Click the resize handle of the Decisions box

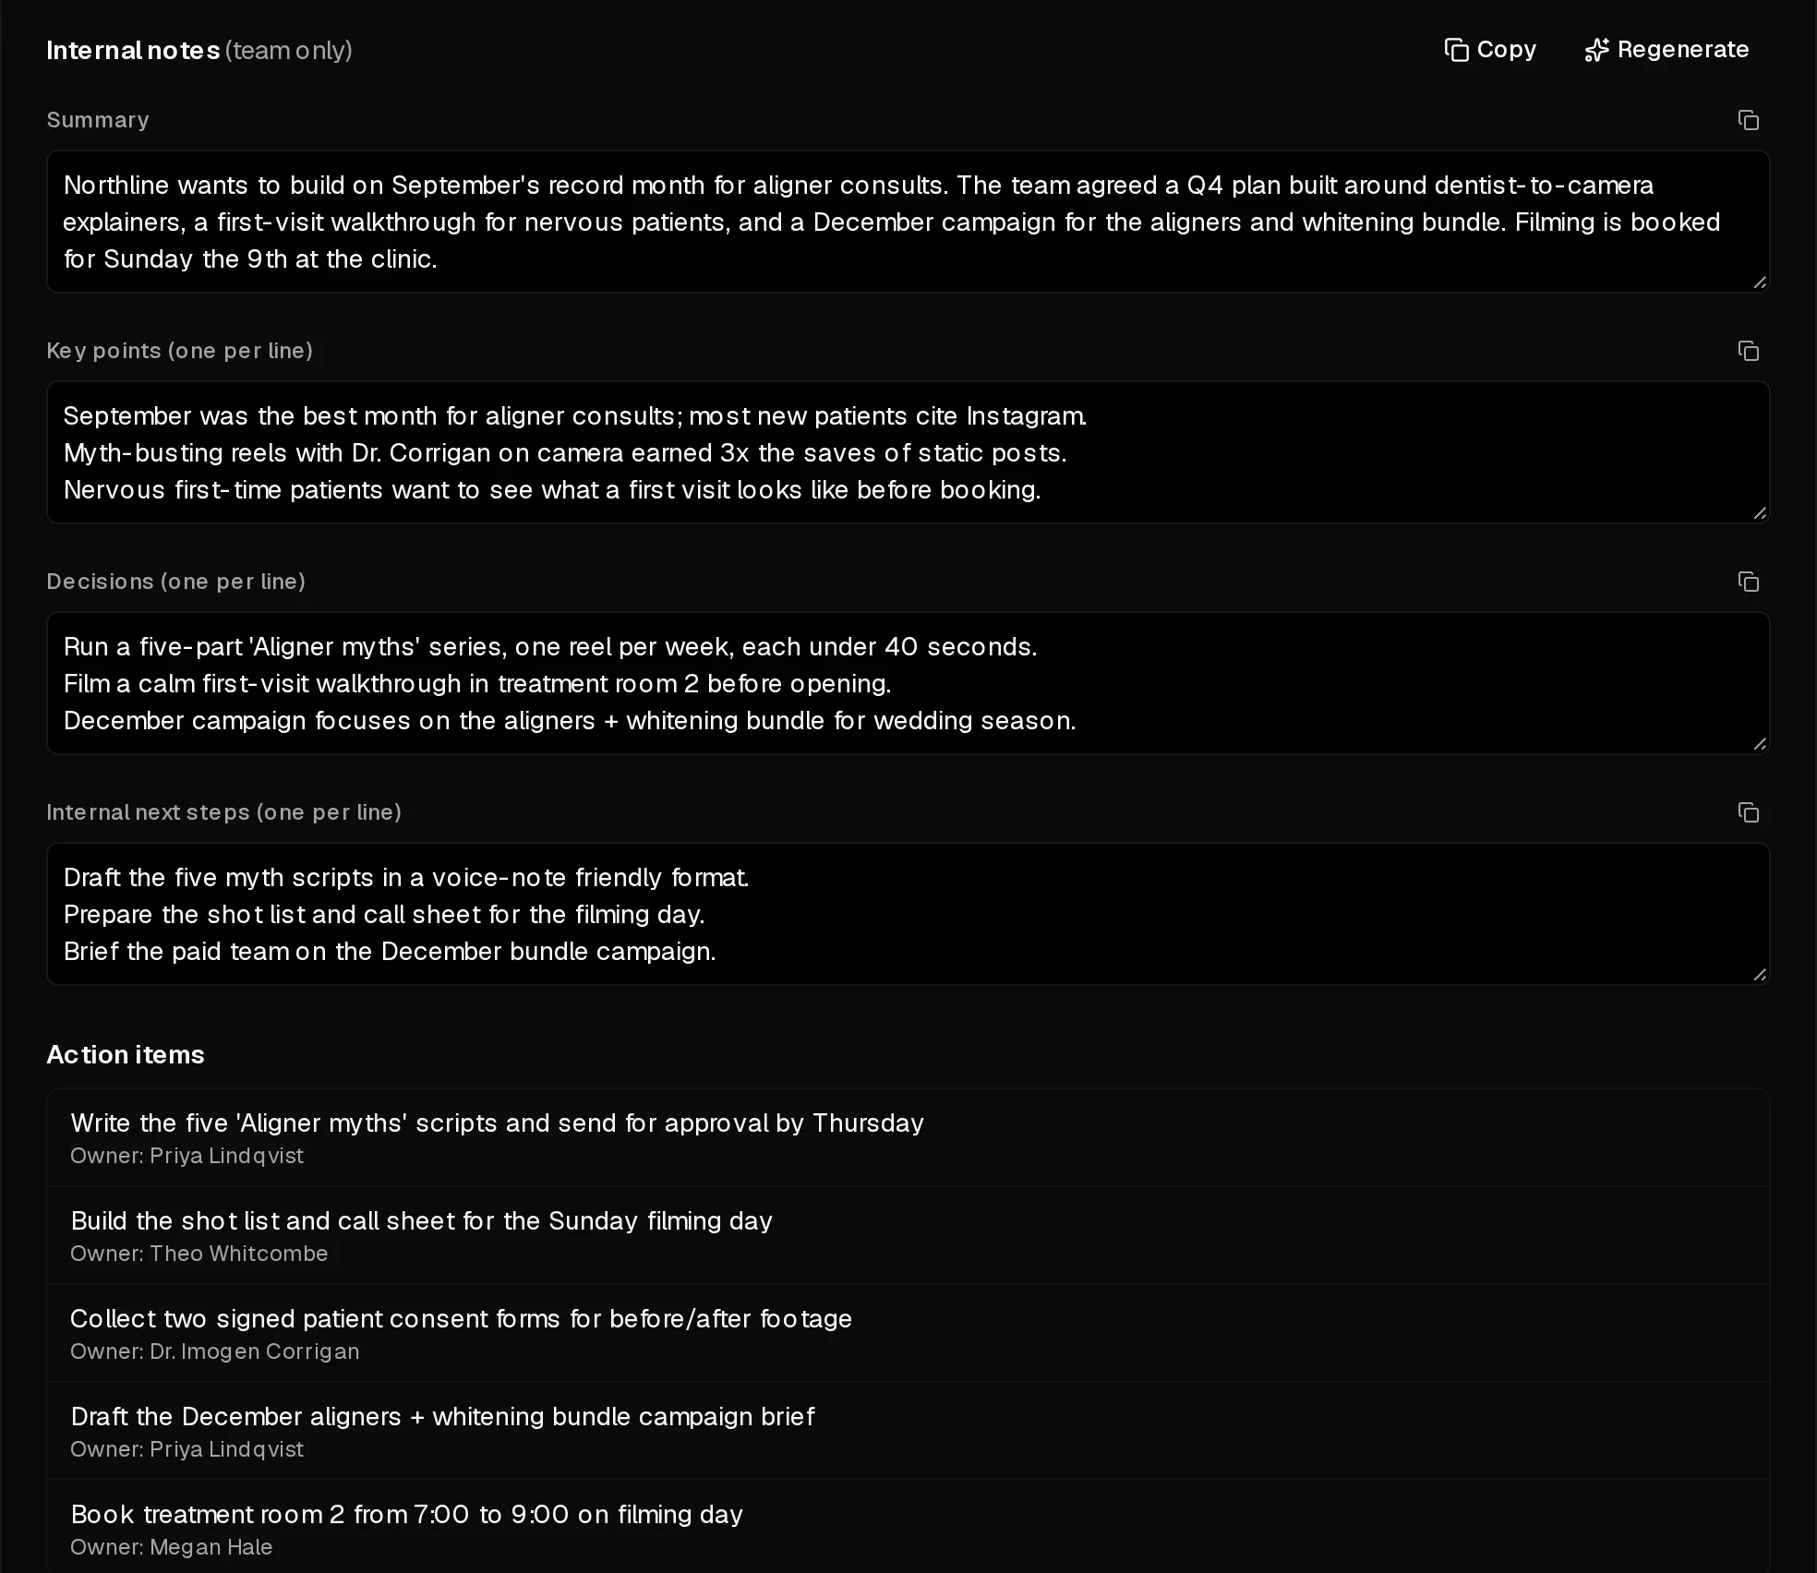(1760, 744)
